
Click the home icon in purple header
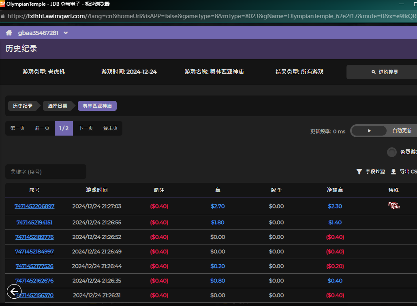tap(9, 33)
